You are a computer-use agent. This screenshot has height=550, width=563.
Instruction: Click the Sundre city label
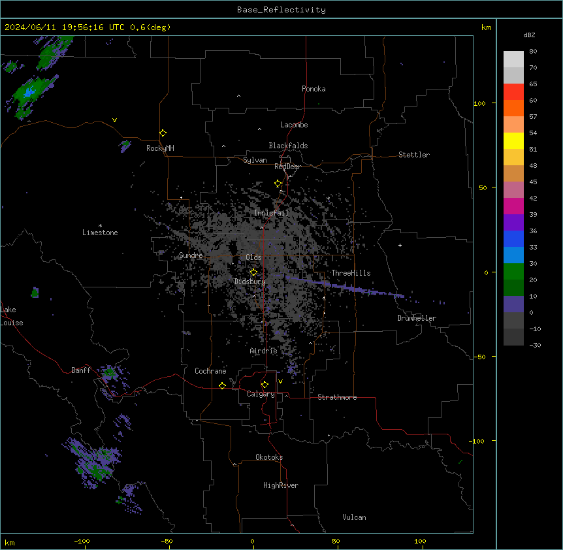click(x=191, y=255)
